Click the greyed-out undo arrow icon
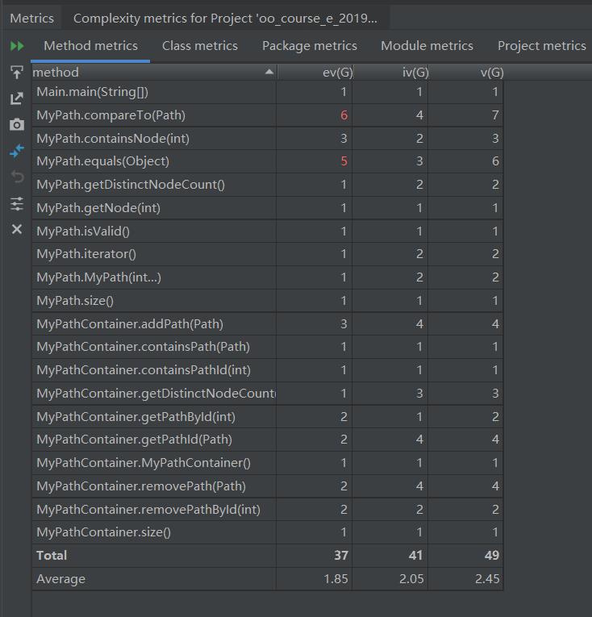This screenshot has height=617, width=592. tap(17, 177)
